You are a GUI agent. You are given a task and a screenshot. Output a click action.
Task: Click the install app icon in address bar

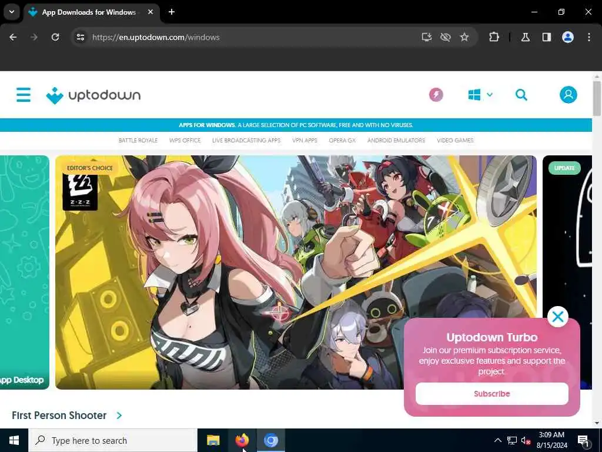coord(427,37)
